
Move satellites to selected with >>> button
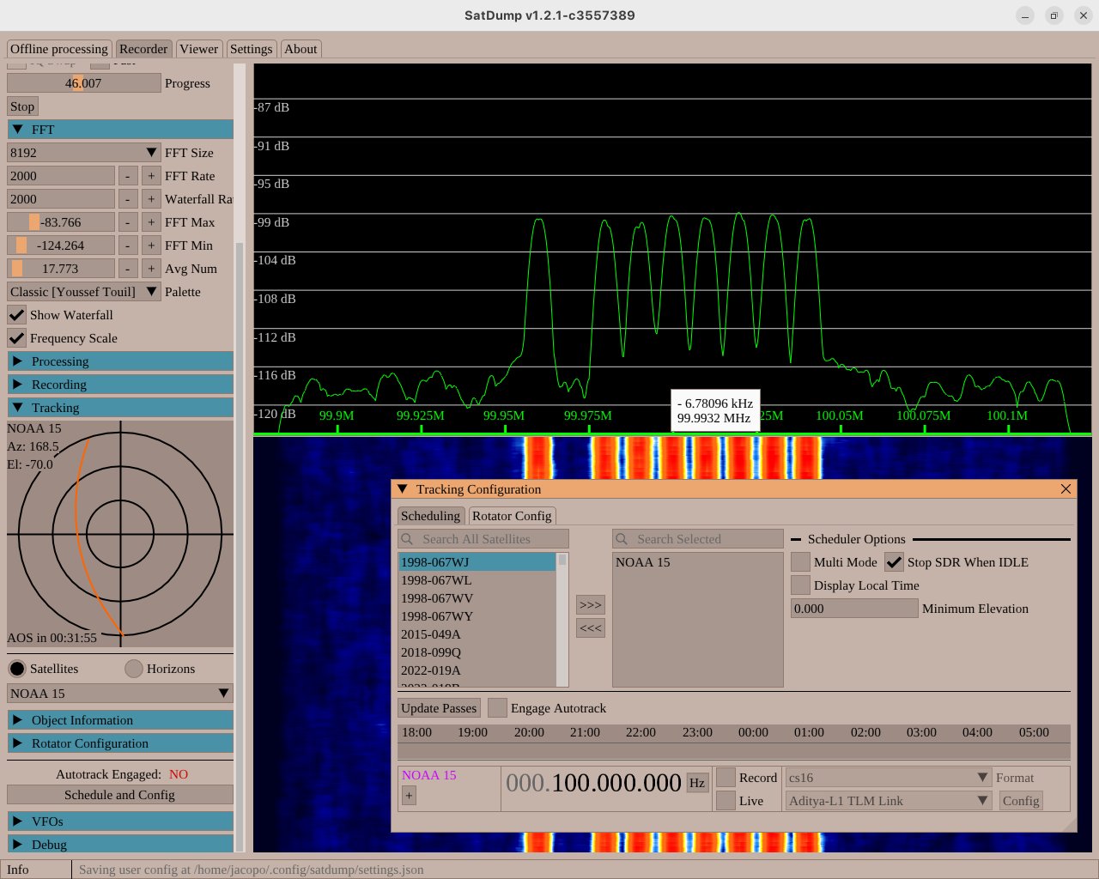591,605
